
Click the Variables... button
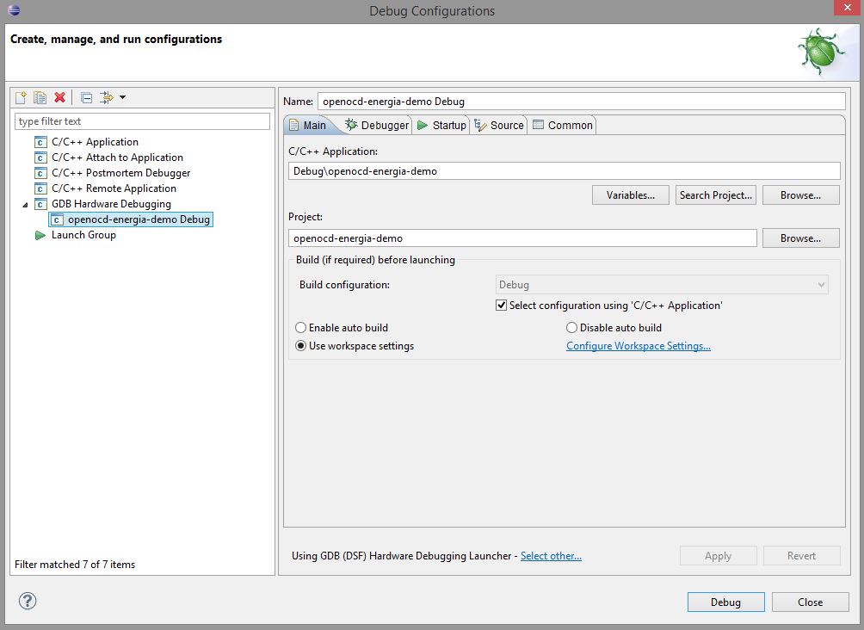(631, 195)
